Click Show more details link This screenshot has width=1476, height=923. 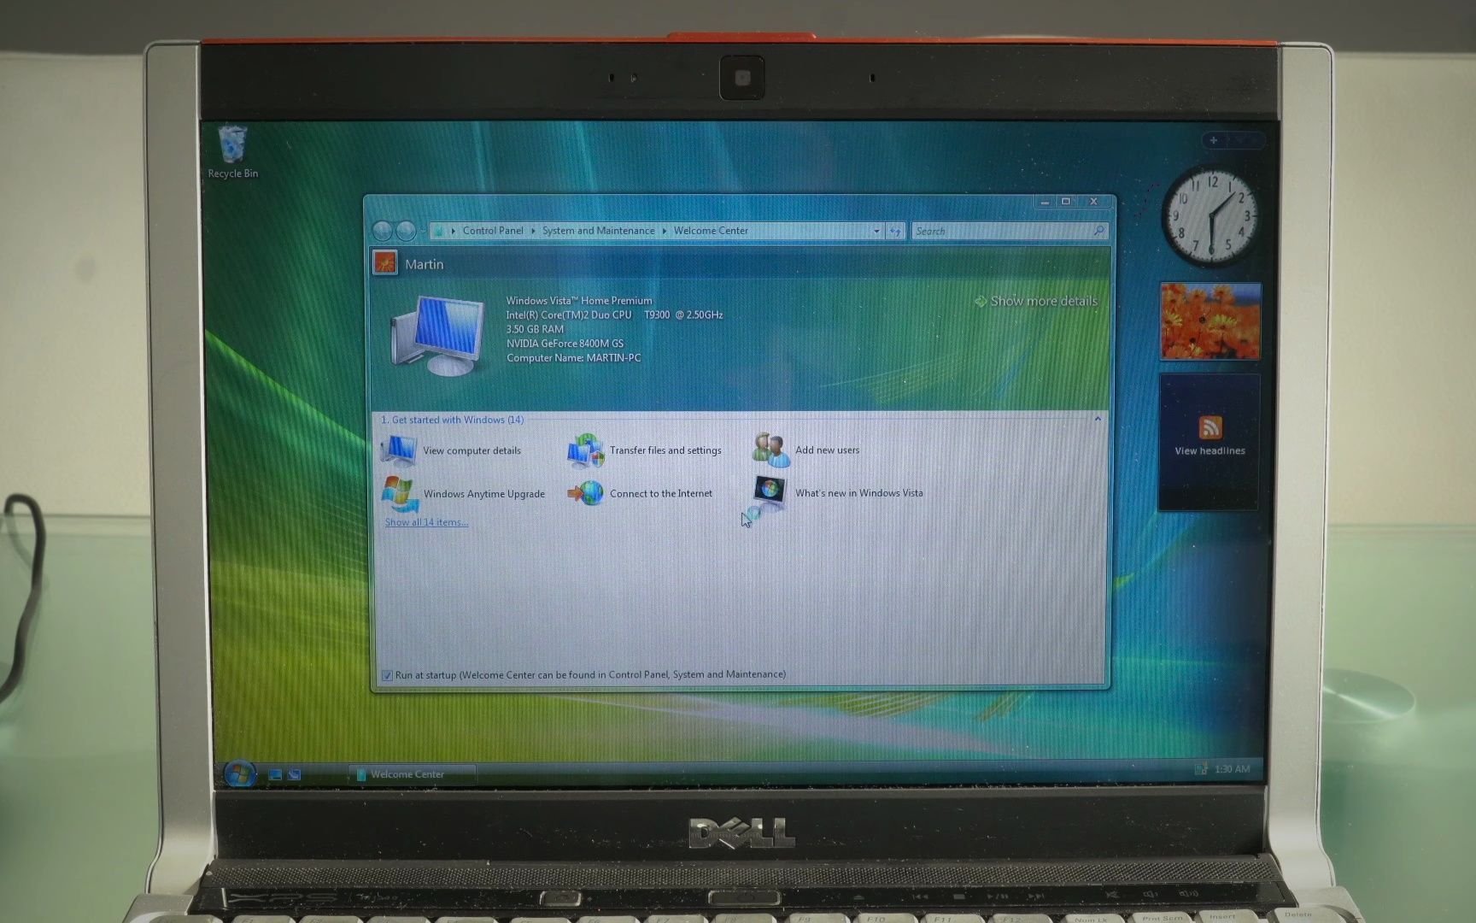point(1036,301)
